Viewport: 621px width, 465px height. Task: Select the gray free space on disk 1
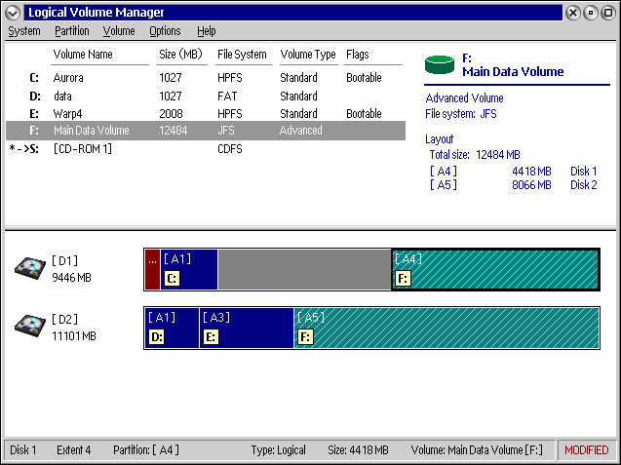304,269
